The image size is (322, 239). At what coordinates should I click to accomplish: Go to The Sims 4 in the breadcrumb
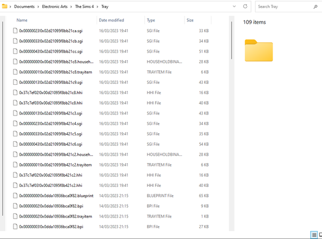[84, 6]
